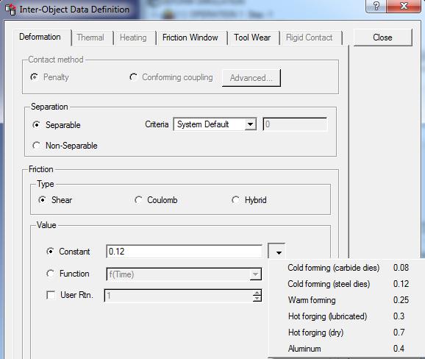Click into the Constant value field
The height and width of the screenshot is (359, 425).
click(x=185, y=252)
